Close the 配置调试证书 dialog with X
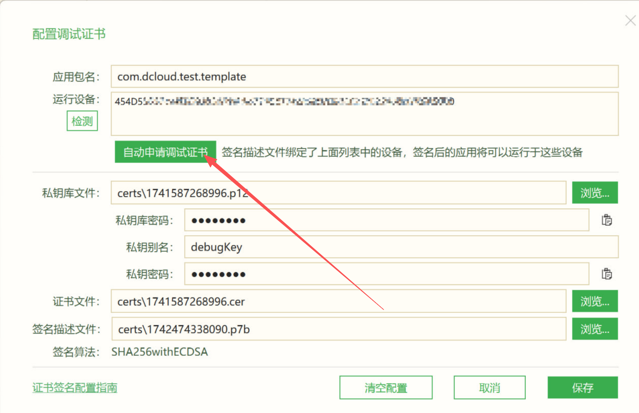This screenshot has height=413, width=639. coord(630,21)
